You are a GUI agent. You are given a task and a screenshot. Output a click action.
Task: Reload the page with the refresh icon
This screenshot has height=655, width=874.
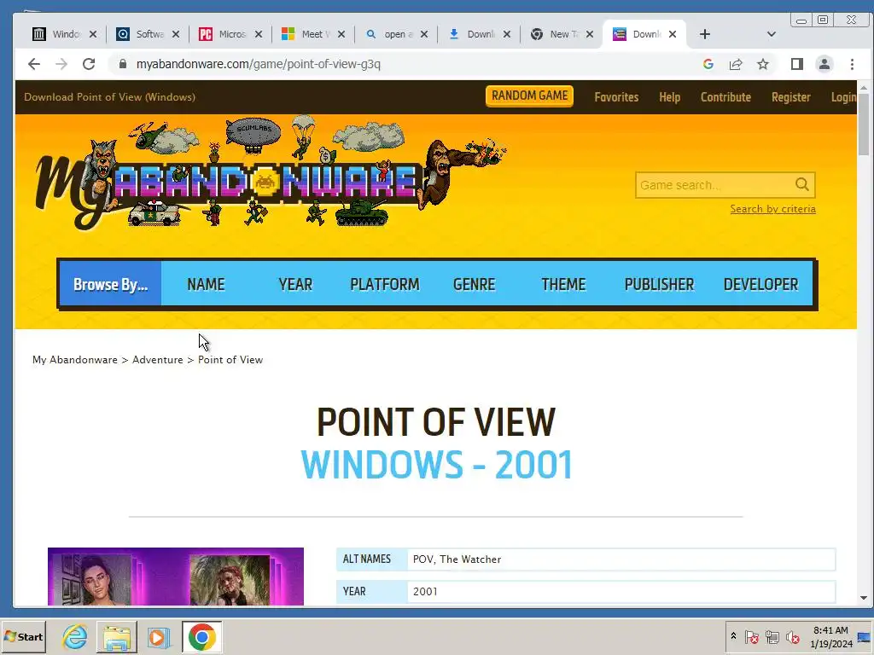point(89,64)
